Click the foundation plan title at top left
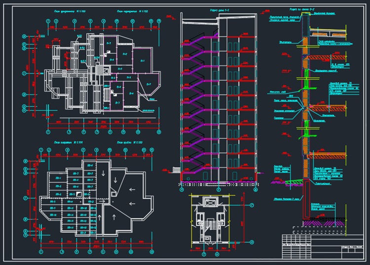 pos(70,11)
